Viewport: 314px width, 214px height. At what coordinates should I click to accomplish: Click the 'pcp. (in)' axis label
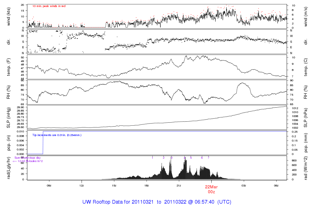tap(8, 143)
